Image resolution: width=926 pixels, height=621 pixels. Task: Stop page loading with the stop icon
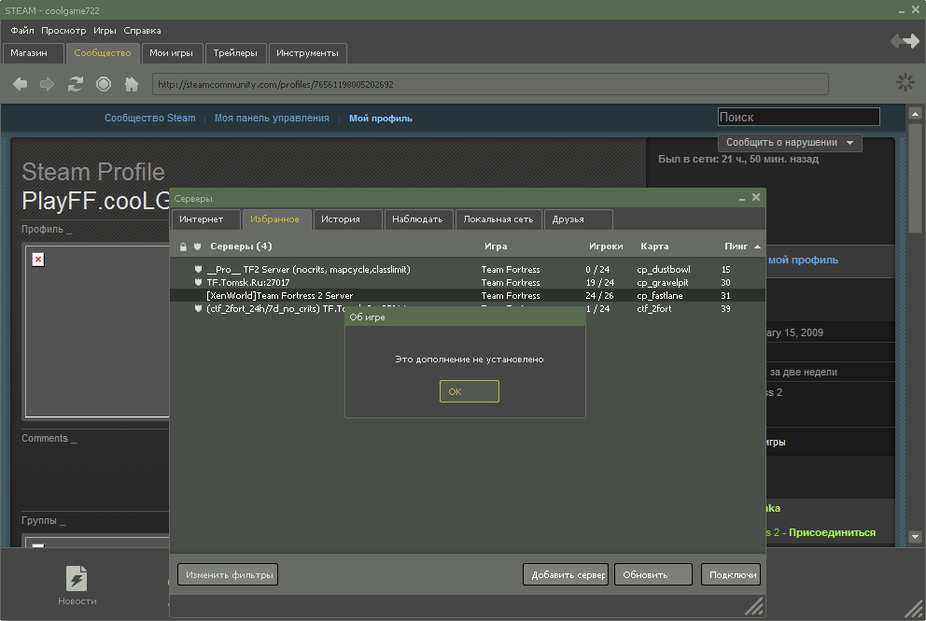pyautogui.click(x=104, y=84)
